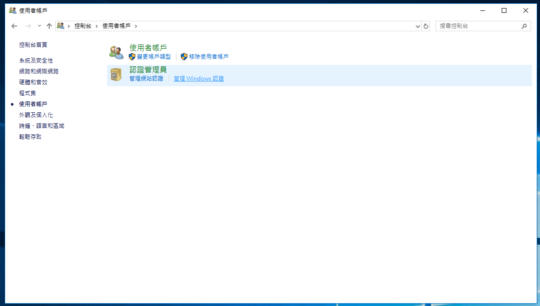This screenshot has width=540, height=306.
Task: Expand the chevron after 控制台 in breadcrumb
Action: 97,27
